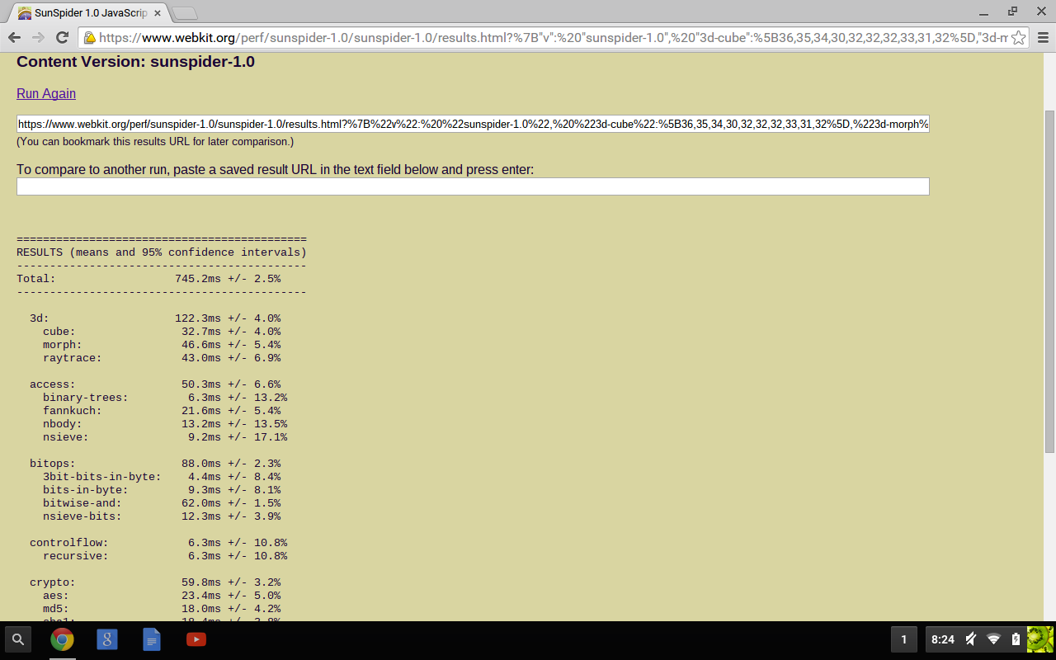Check the battery charging icon in tray
Screen dimensions: 1056x660
1016,639
